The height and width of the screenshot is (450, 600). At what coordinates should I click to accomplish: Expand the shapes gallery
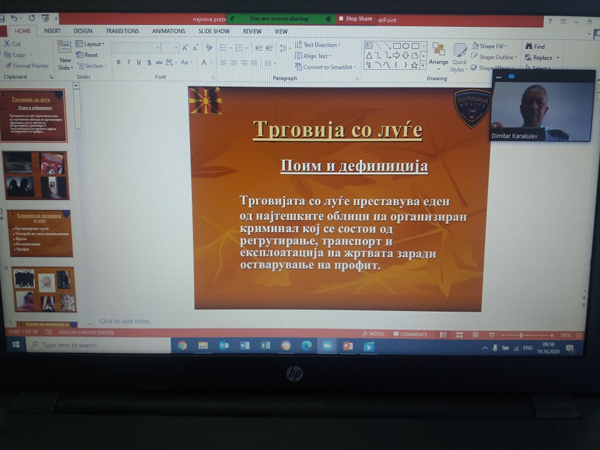(x=423, y=66)
